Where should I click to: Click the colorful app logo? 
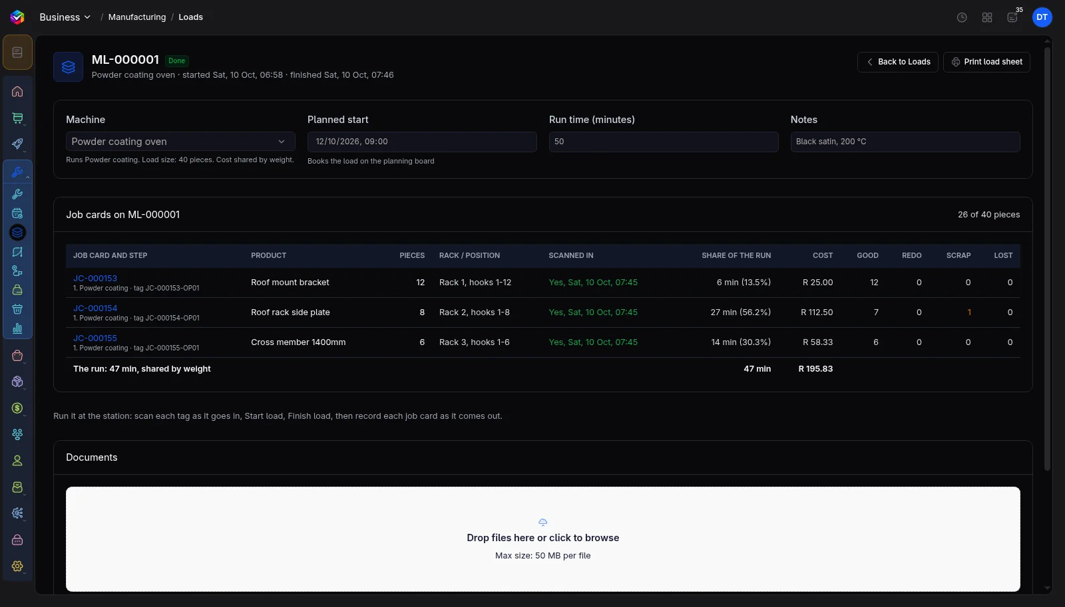17,17
